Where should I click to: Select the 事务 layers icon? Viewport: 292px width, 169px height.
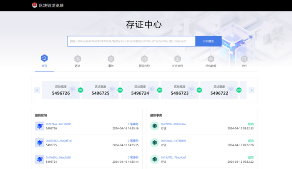tap(111, 59)
